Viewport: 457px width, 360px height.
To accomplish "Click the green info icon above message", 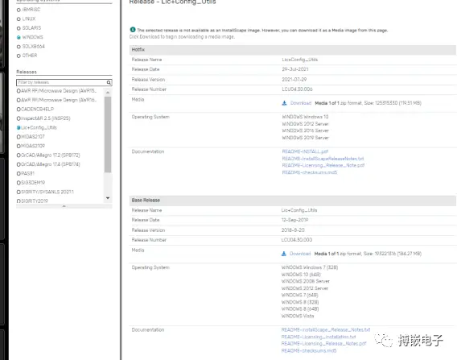I will tap(133, 30).
